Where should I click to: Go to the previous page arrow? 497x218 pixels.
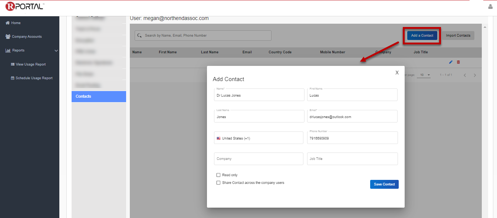point(465,75)
